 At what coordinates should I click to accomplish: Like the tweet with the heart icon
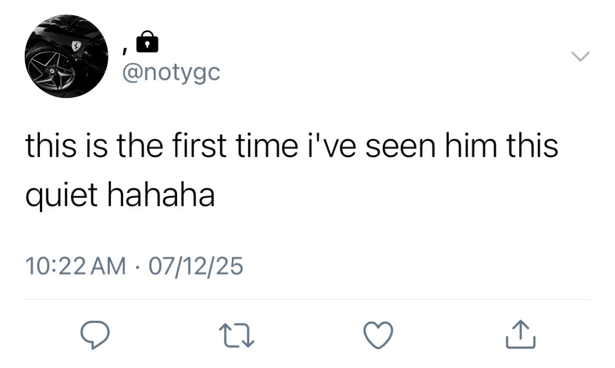[378, 335]
